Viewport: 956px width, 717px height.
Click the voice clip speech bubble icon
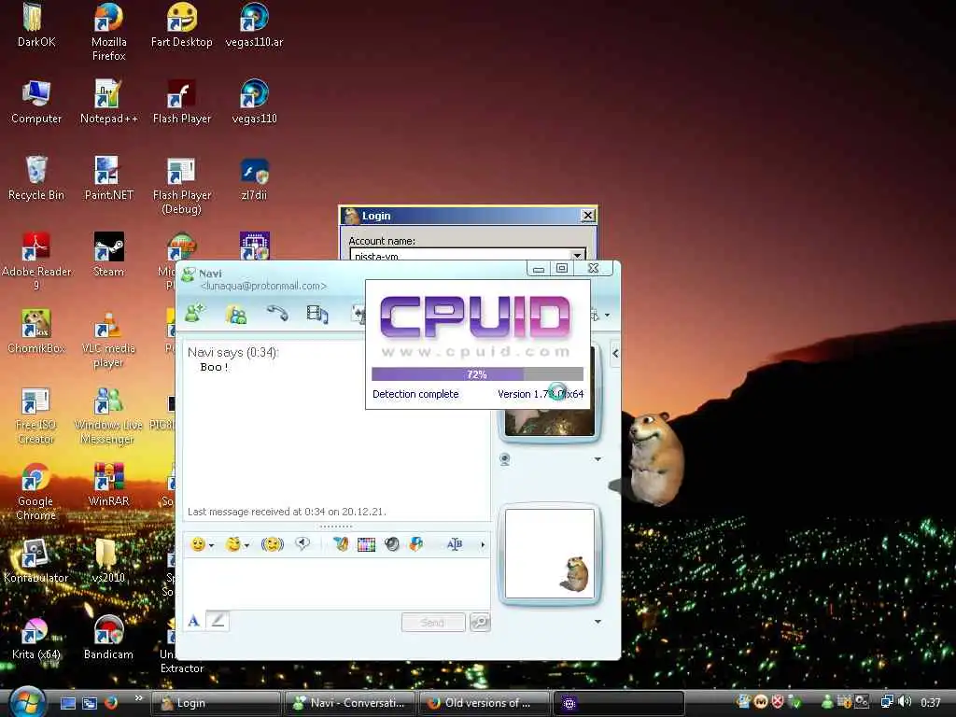(x=302, y=543)
